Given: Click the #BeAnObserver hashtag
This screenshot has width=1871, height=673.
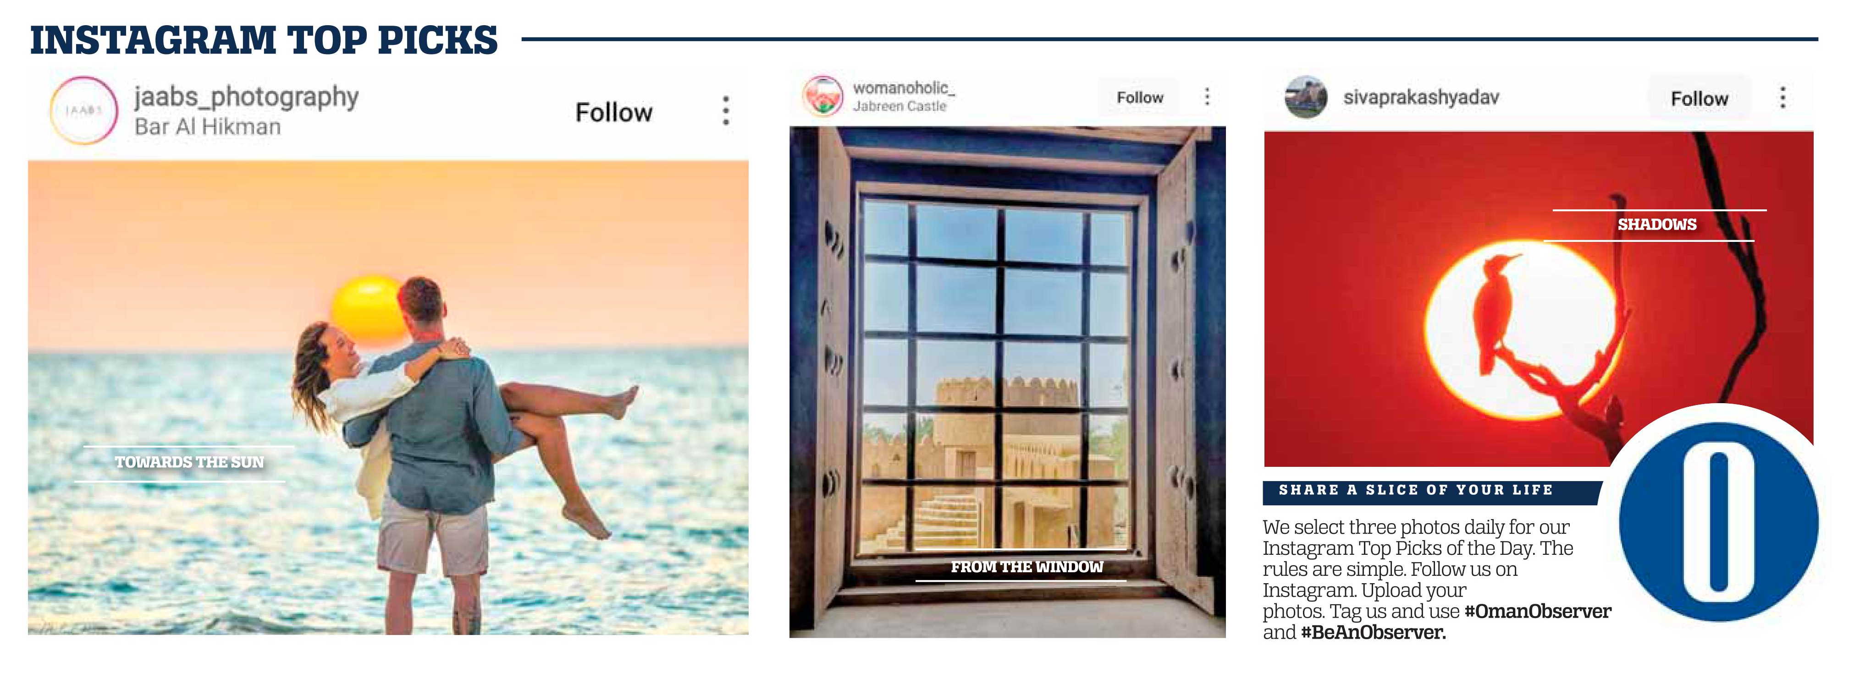Looking at the screenshot, I should pyautogui.click(x=1373, y=632).
